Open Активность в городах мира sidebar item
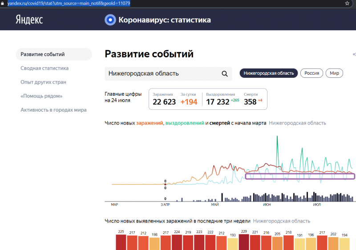This screenshot has height=250, width=356. coord(53,110)
